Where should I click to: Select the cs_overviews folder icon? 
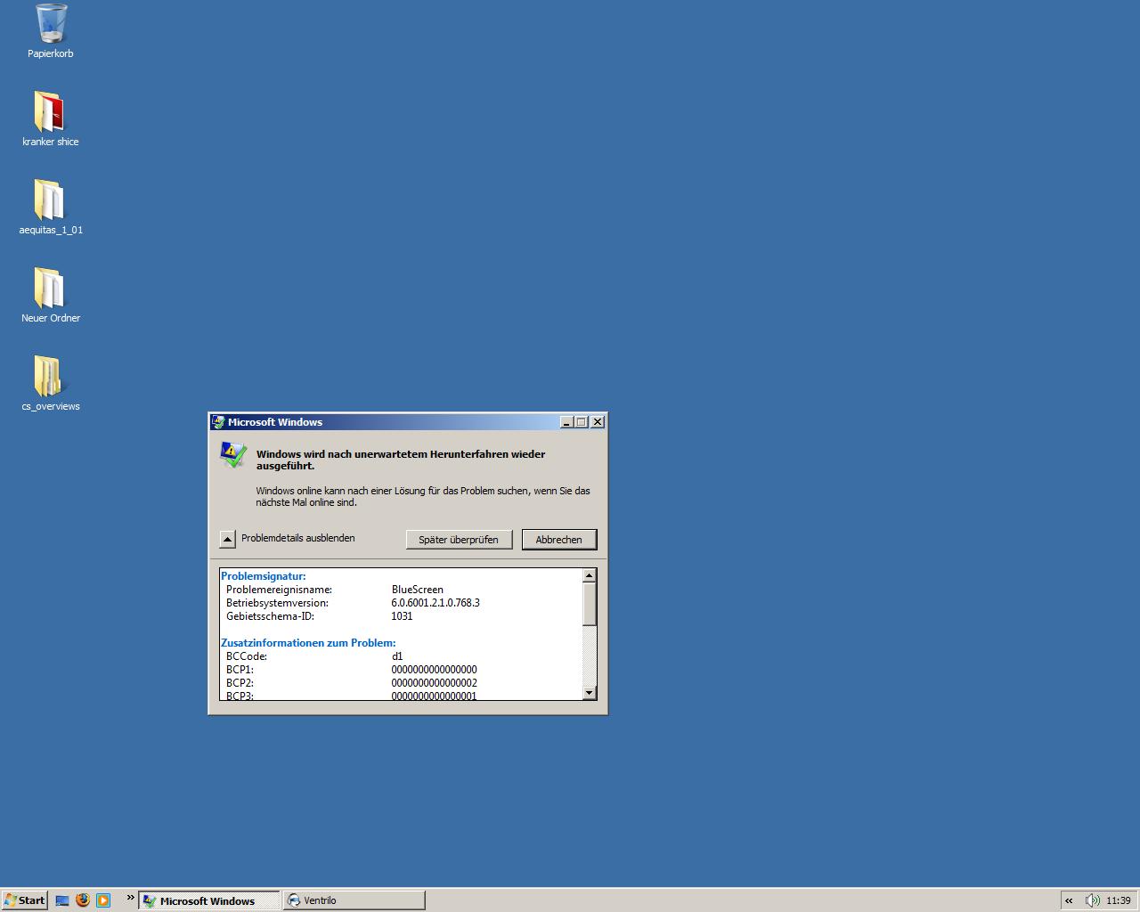(50, 377)
